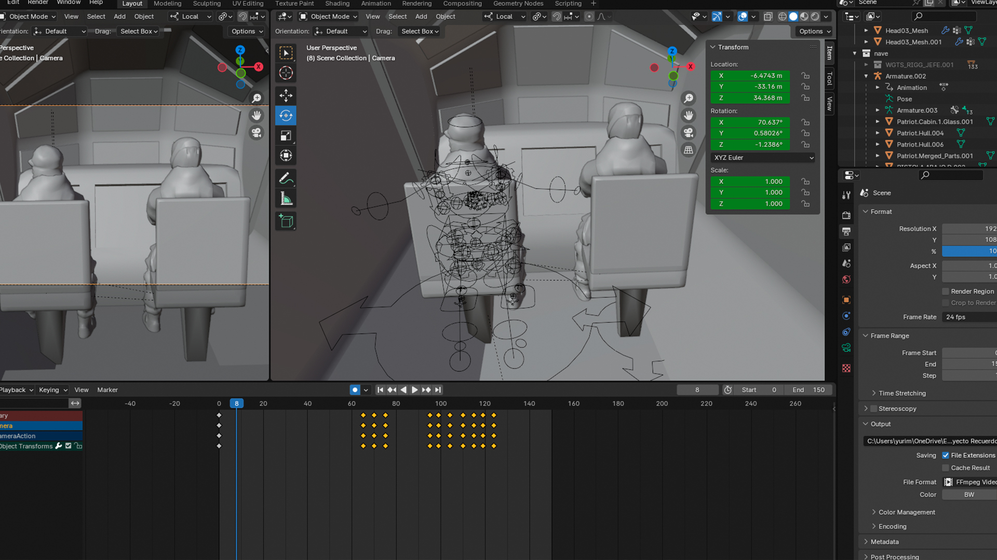Enable the Render Region checkbox
This screenshot has height=560, width=997.
click(946, 291)
